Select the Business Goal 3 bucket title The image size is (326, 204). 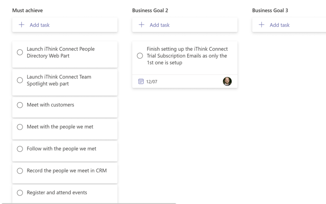270,11
